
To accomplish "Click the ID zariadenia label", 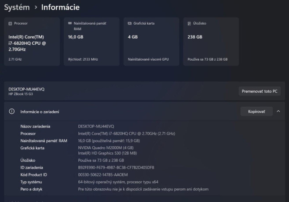I will [32, 168].
